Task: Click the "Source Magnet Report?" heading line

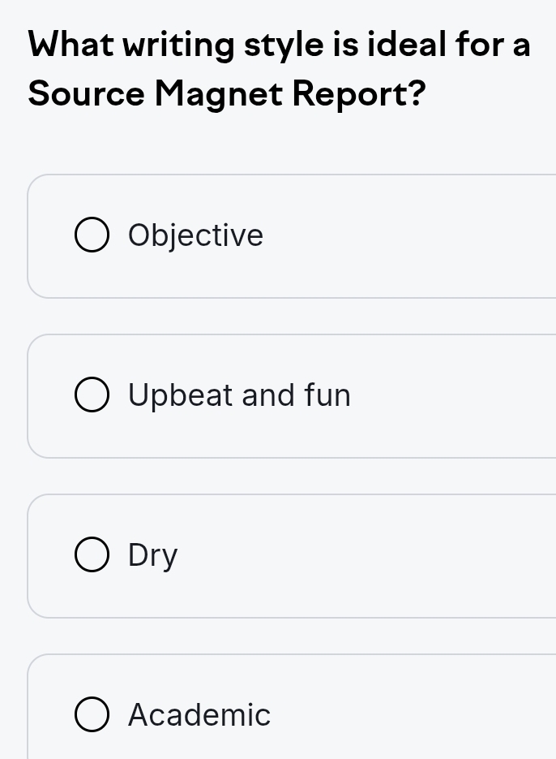Action: [x=227, y=94]
